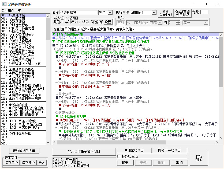Click the 导入 button
The image size is (224, 169).
coord(42,163)
